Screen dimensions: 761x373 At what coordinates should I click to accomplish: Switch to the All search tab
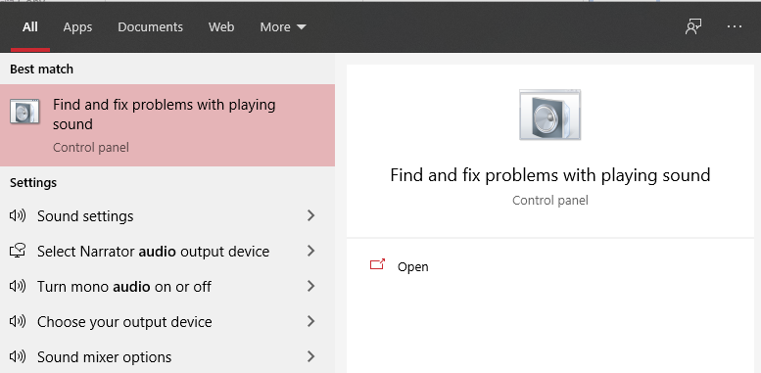click(x=30, y=27)
